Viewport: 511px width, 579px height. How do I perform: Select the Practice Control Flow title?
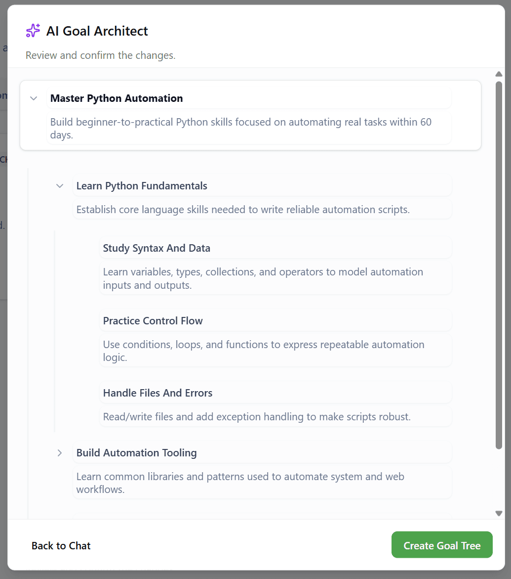click(x=275, y=321)
